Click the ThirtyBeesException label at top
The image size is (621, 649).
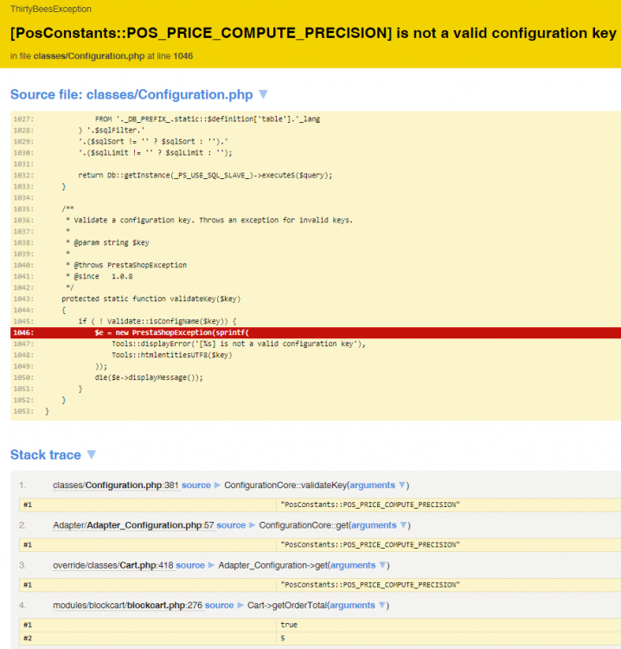click(50, 9)
